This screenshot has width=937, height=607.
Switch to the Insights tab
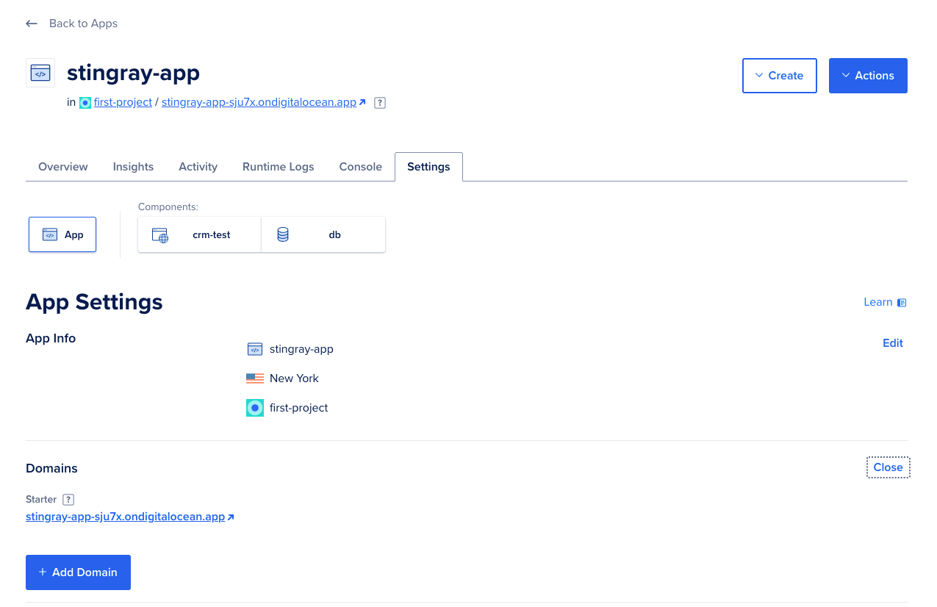(x=133, y=167)
